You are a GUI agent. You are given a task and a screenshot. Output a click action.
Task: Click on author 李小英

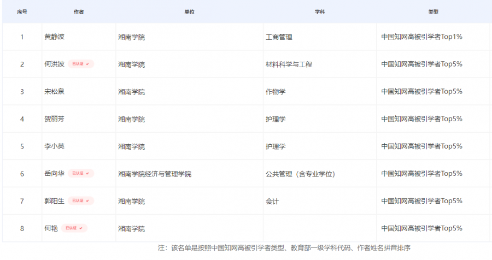(x=54, y=146)
